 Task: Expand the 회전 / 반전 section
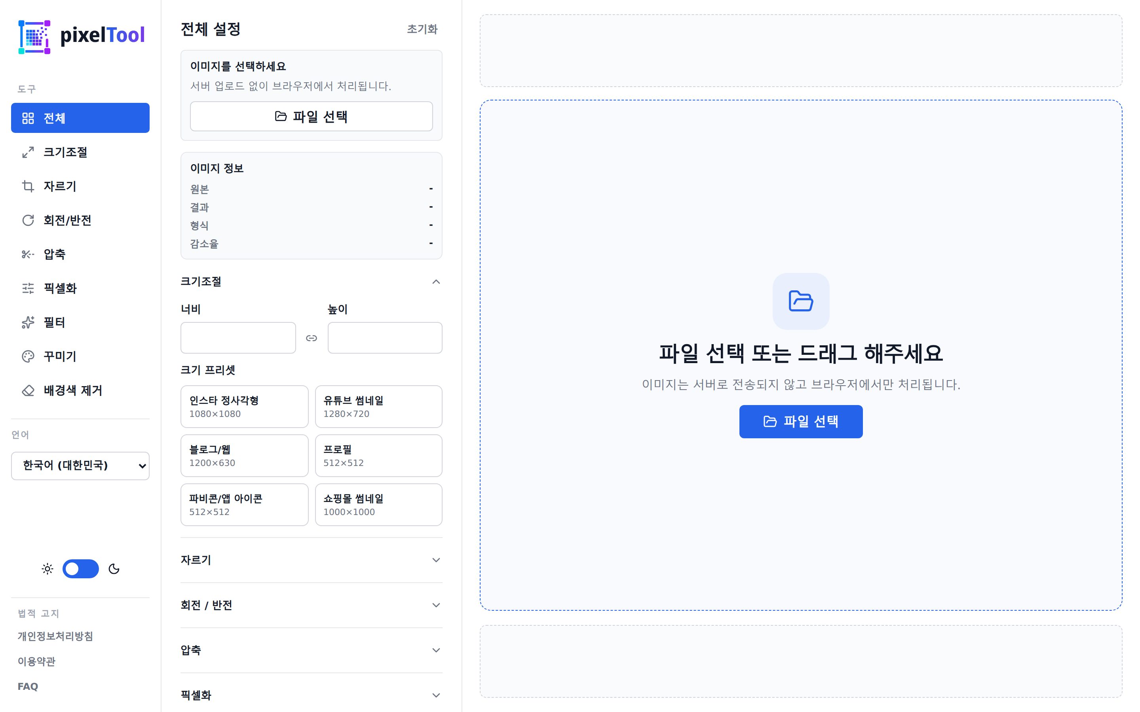coord(312,605)
